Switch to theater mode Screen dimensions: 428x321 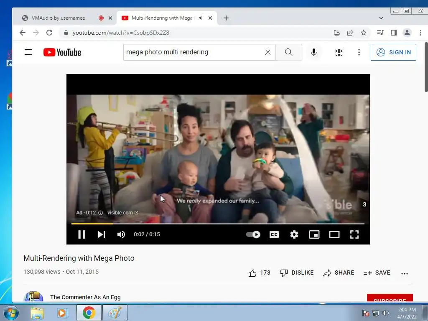334,234
